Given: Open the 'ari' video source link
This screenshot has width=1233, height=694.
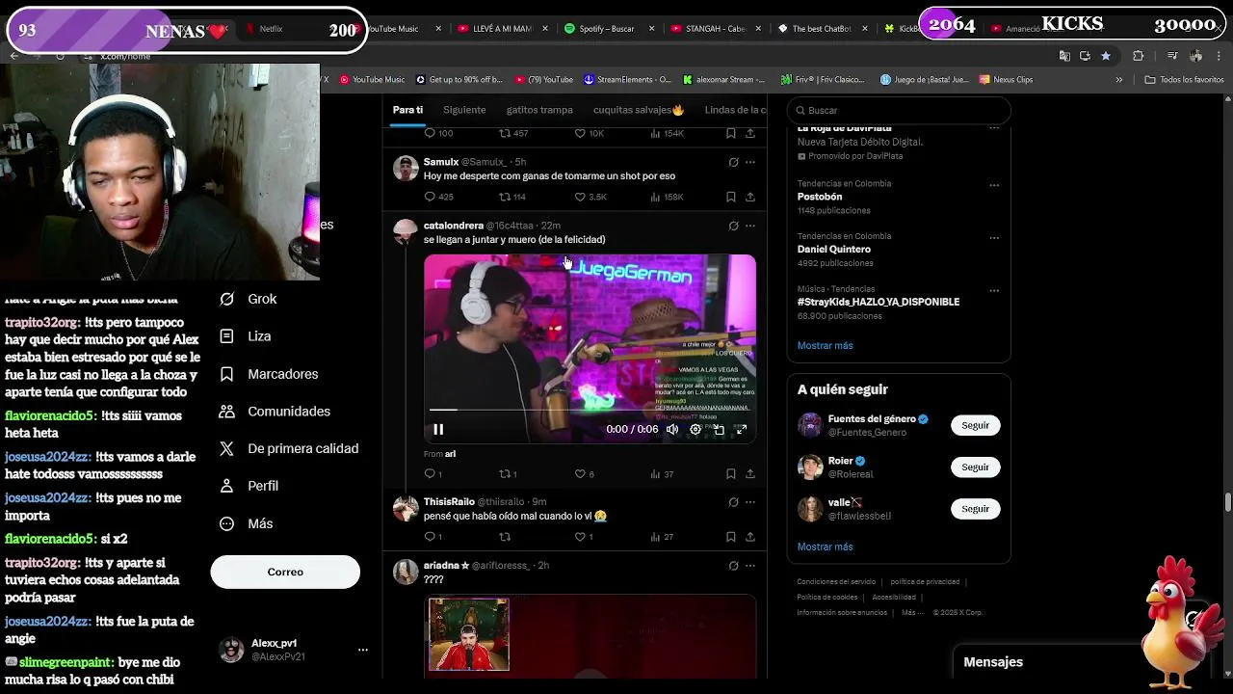Looking at the screenshot, I should click(450, 453).
